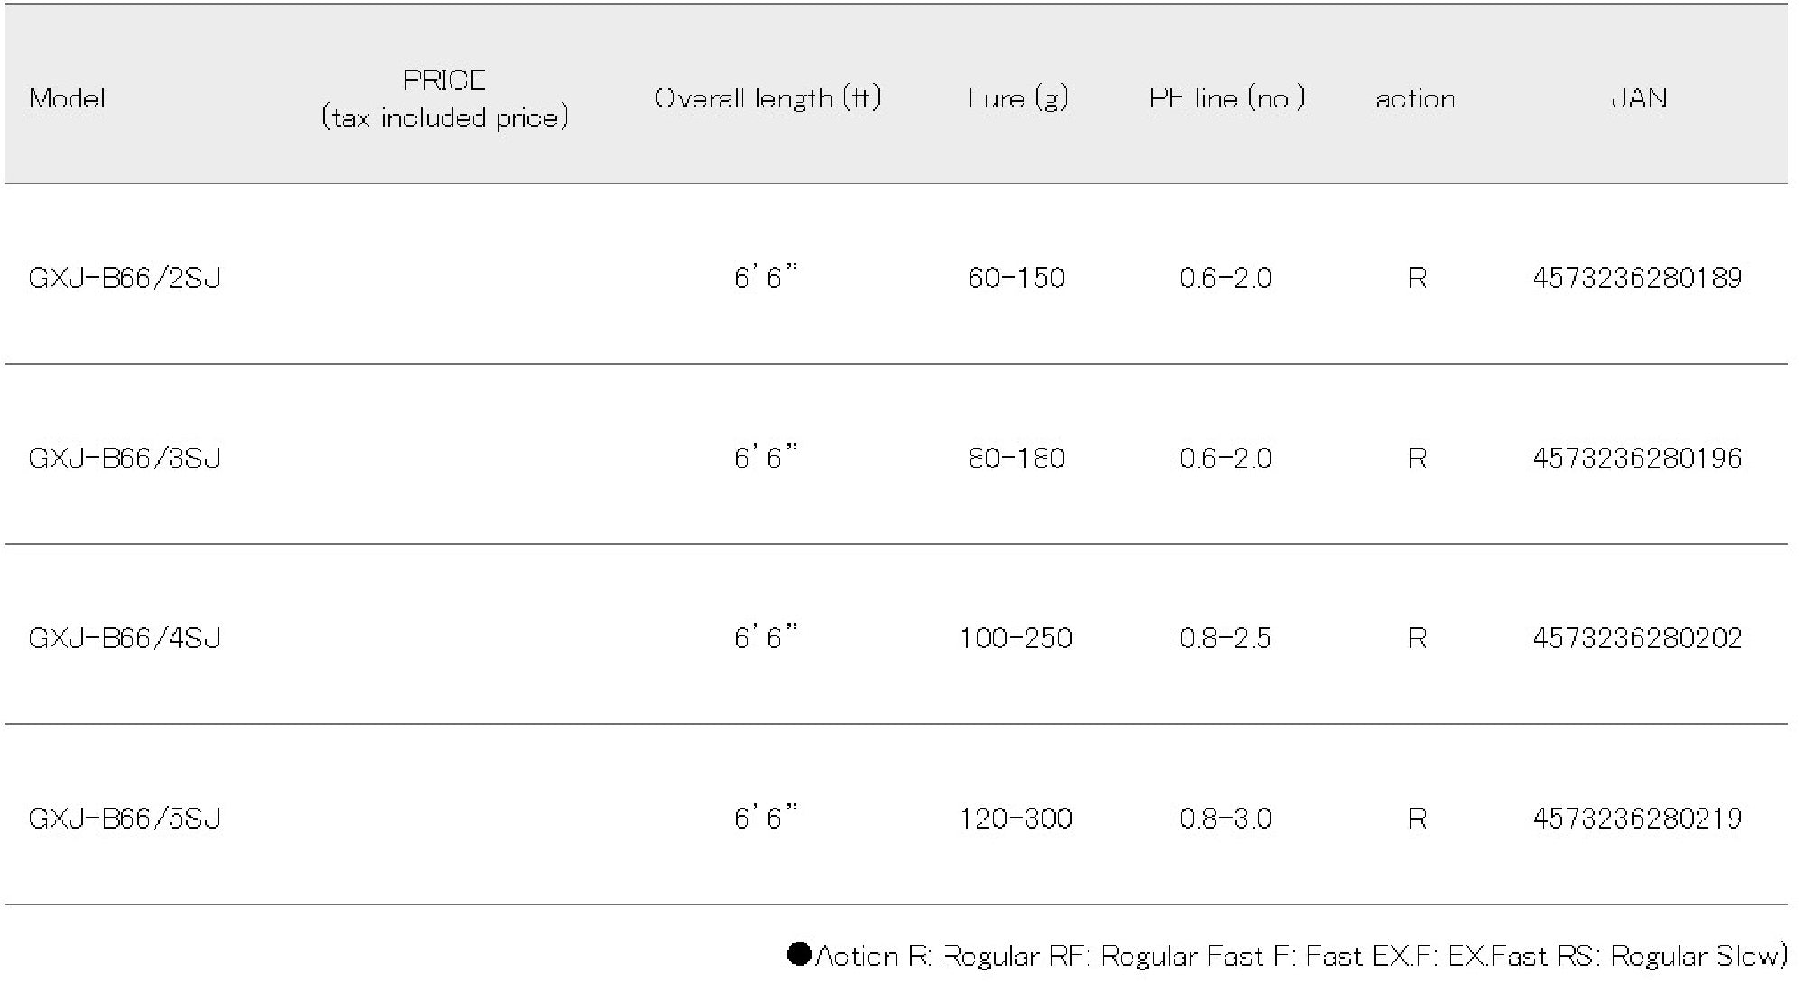Screen dimensions: 1806x1001
Task: Click the PE line (no.) header
Action: click(x=1226, y=98)
